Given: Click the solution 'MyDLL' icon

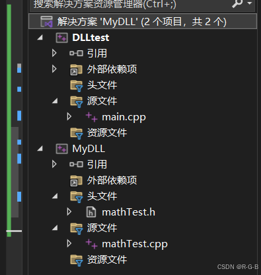Looking at the screenshot, I should 46,22.
